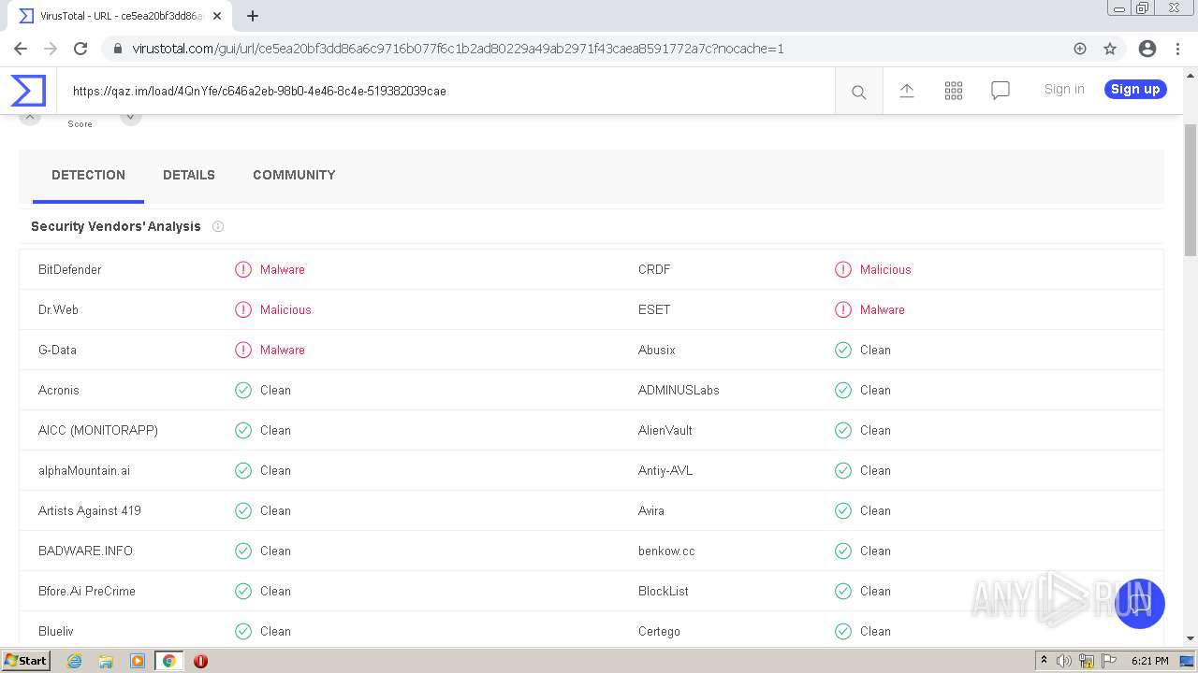Open file explorer folder in taskbar

point(106,661)
